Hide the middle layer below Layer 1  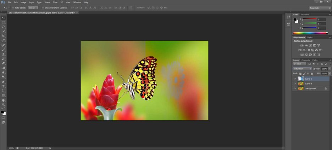[x=295, y=83]
